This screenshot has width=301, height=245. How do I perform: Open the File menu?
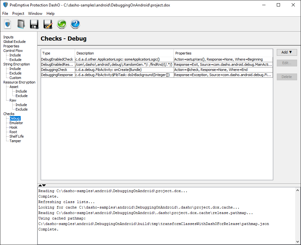pos(5,14)
